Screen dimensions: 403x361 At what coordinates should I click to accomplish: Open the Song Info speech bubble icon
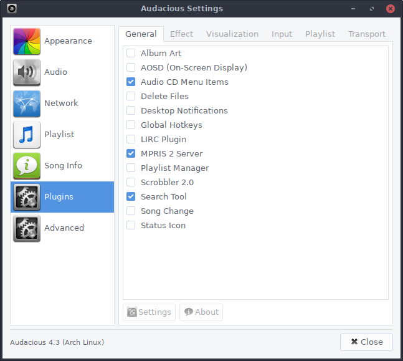point(27,166)
